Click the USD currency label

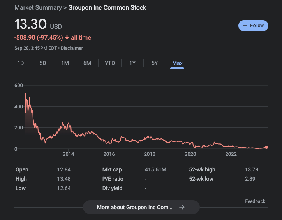[x=56, y=26]
